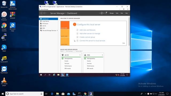171x96 pixels.
Task: Open WinRAR desktop shortcut
Action: point(13,15)
